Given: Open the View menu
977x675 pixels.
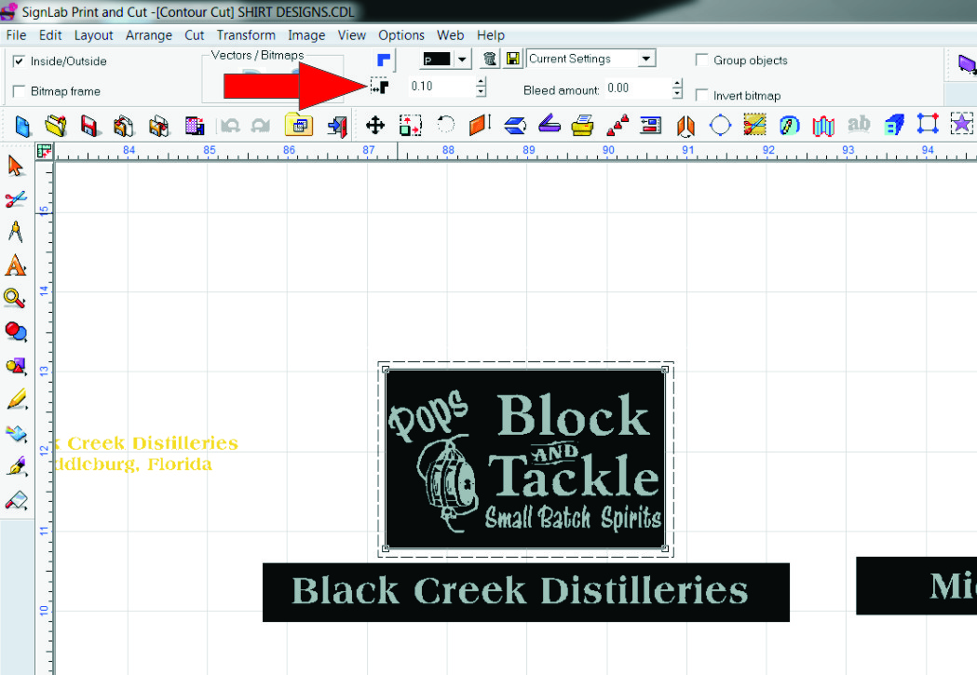Looking at the screenshot, I should point(352,35).
